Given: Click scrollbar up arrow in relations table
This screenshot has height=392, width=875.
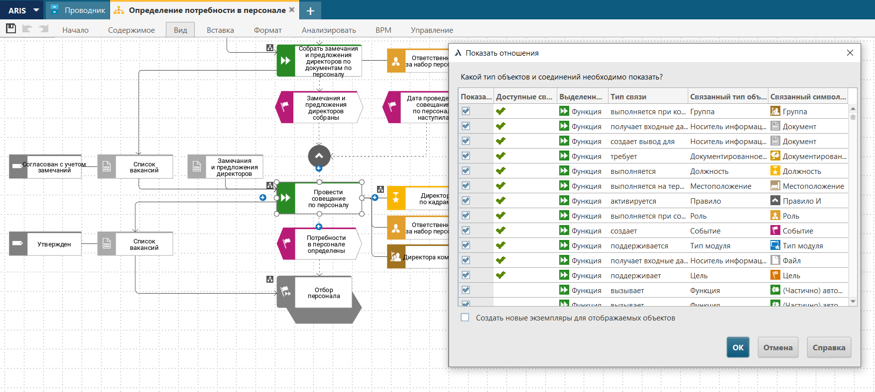Looking at the screenshot, I should click(853, 108).
